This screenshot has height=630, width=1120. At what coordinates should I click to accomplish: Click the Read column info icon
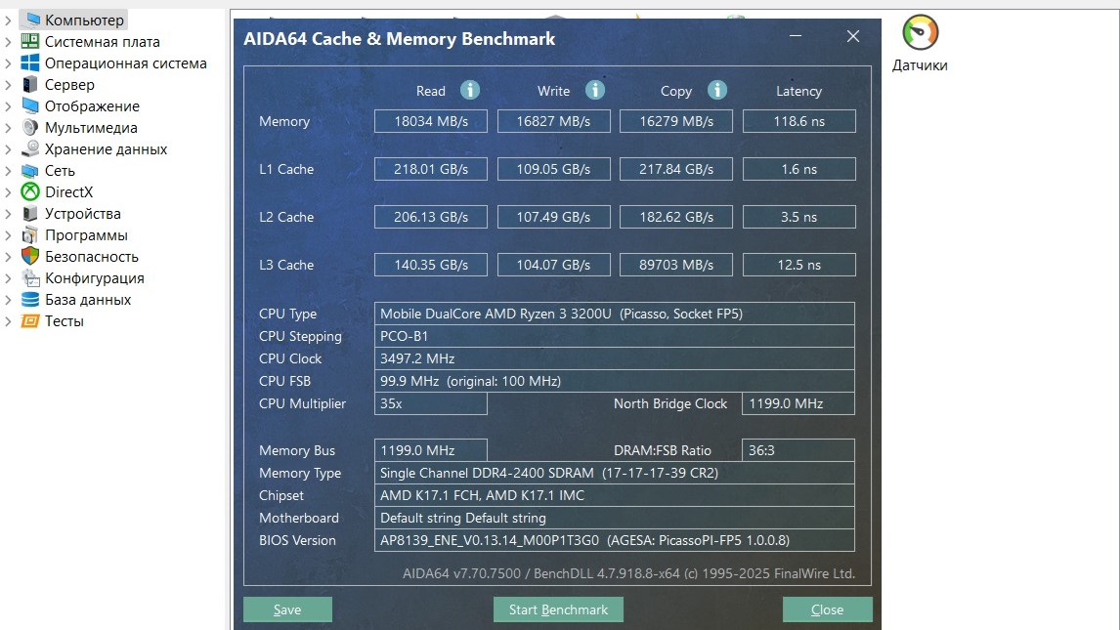point(469,90)
